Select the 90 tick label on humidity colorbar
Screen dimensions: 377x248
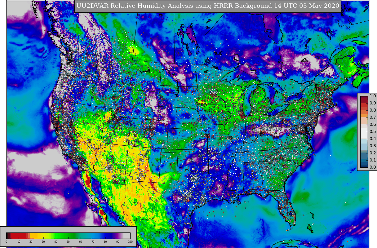pos(118,242)
